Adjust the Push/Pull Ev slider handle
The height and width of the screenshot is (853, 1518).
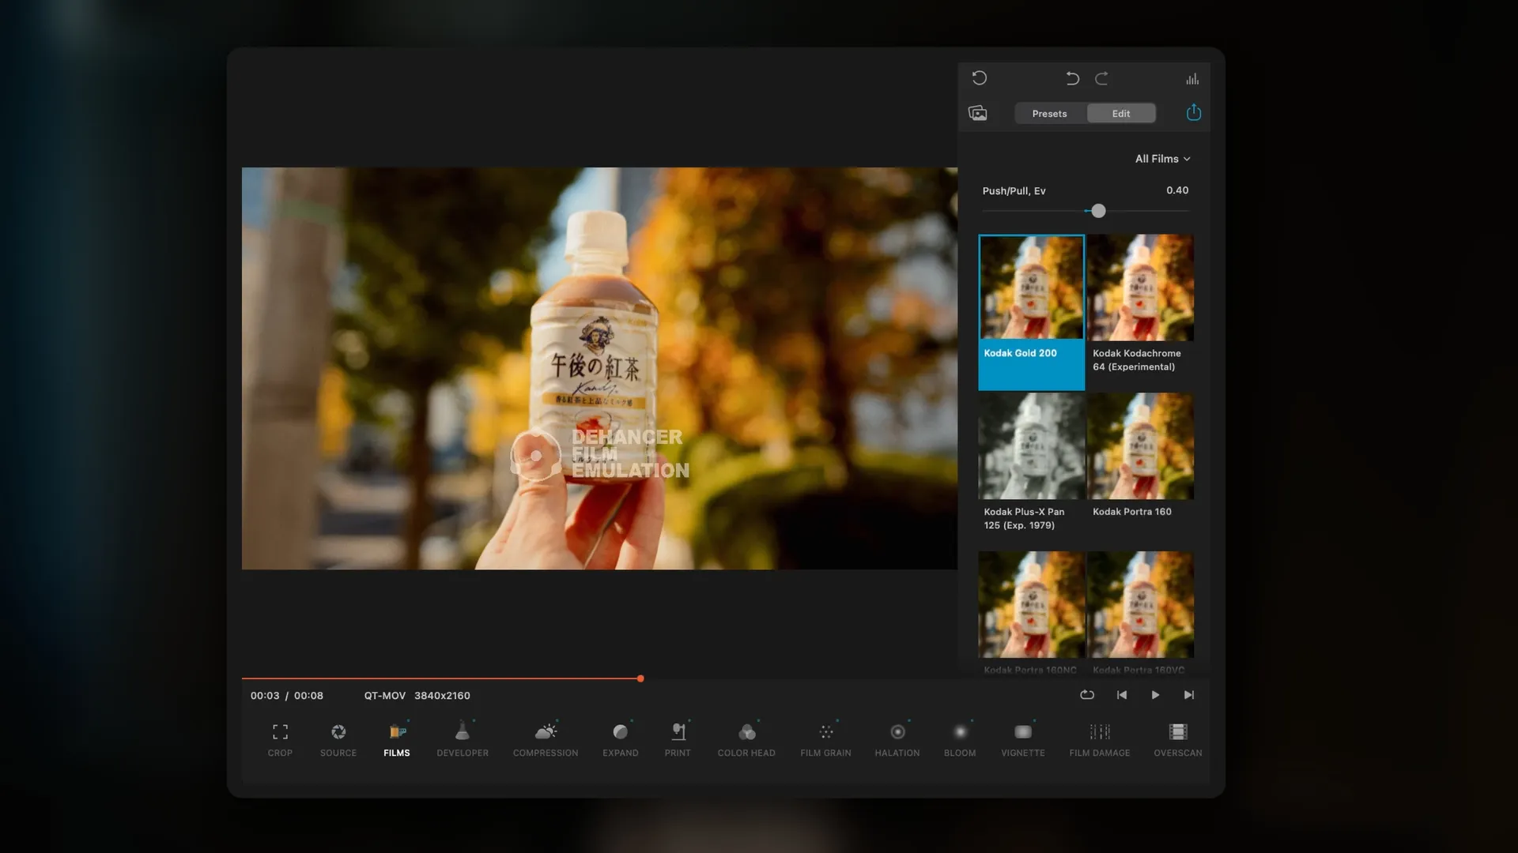pos(1098,211)
